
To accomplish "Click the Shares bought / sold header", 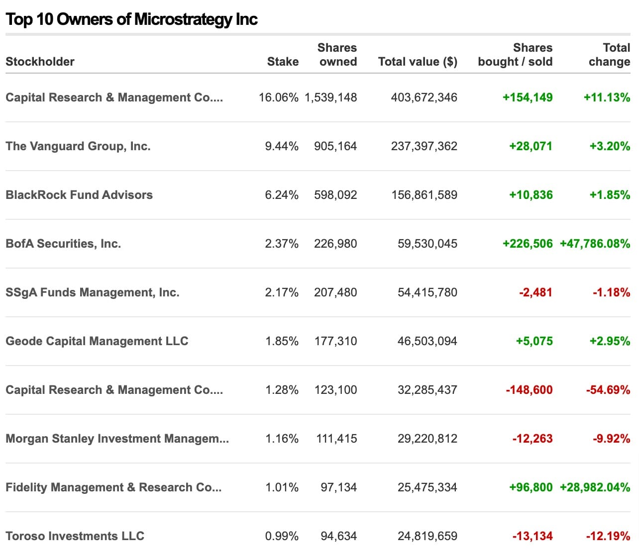I will pyautogui.click(x=515, y=55).
